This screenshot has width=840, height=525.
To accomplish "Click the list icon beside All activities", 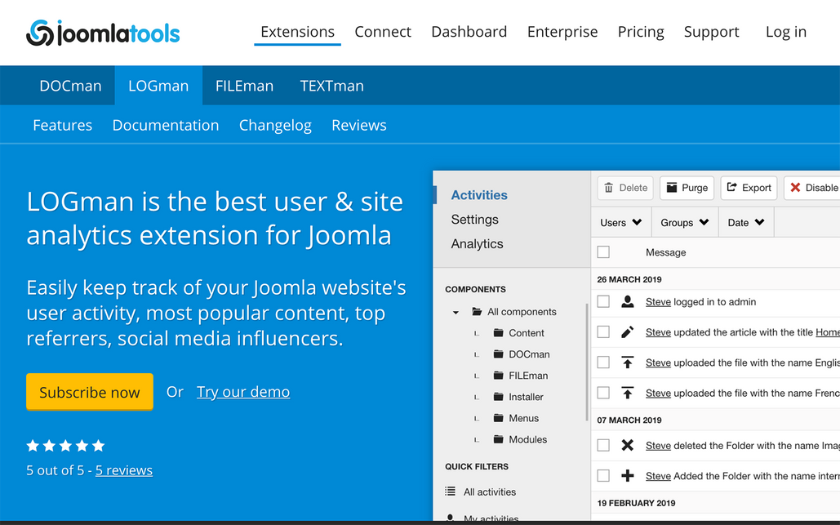I will pos(451,492).
